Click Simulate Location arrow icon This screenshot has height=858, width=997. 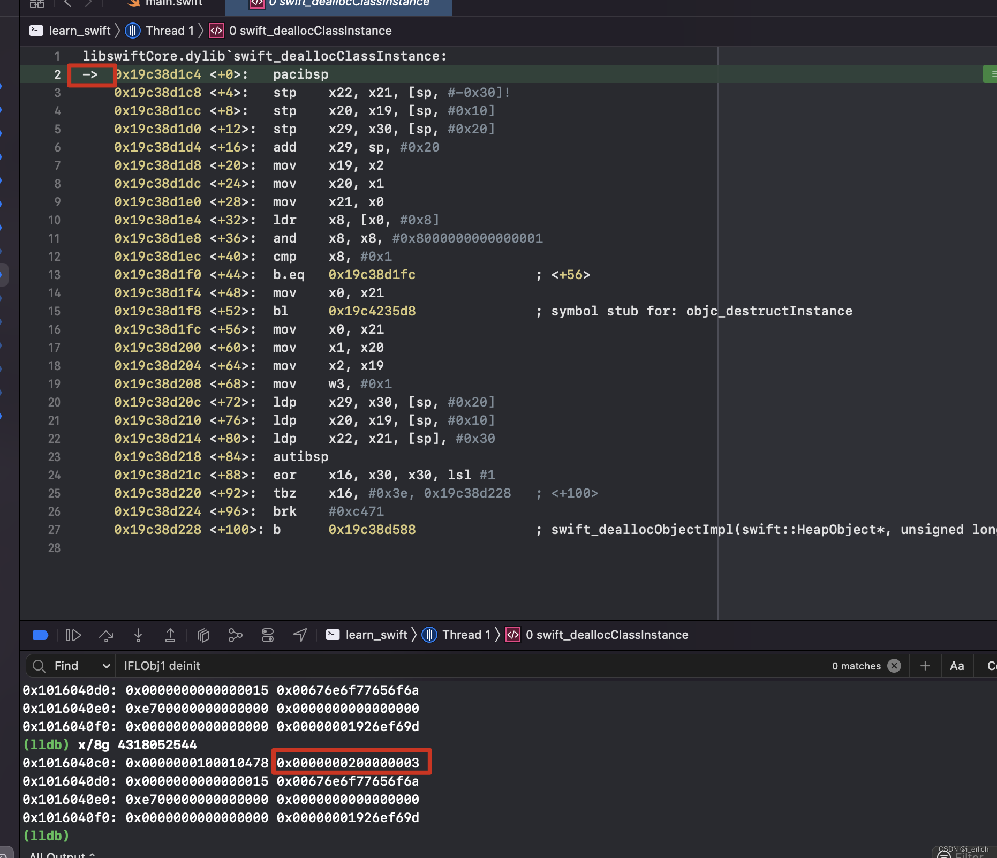pos(300,635)
